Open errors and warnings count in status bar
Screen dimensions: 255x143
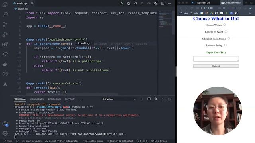[x=142, y=141]
